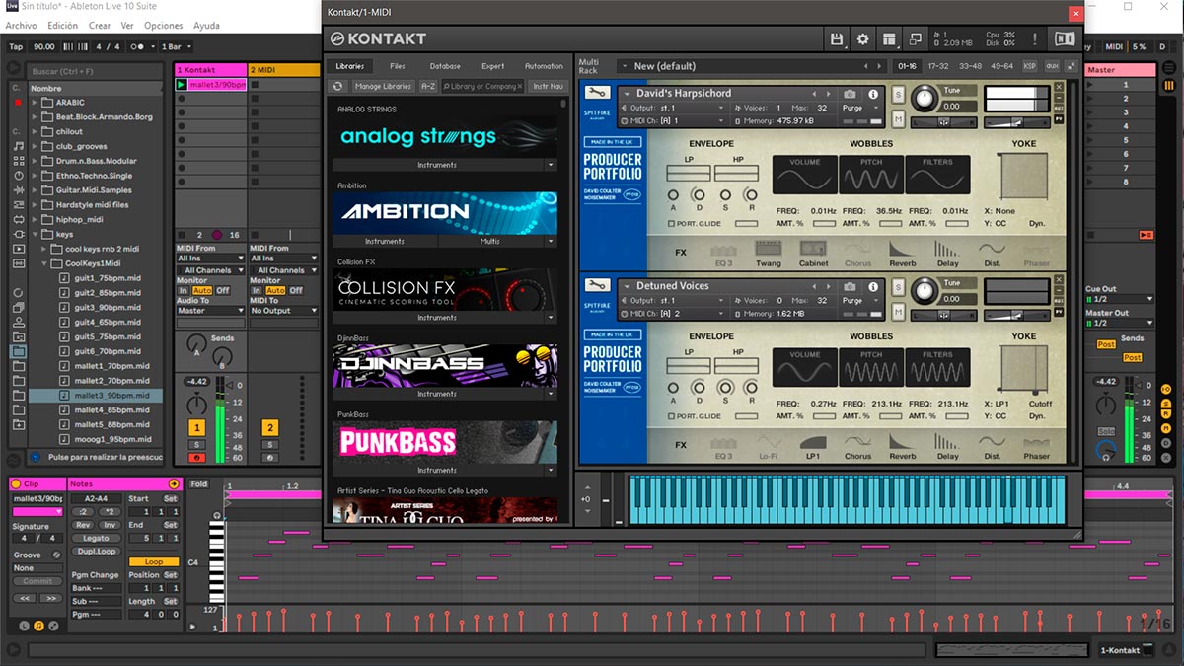This screenshot has height=666, width=1184.
Task: Open David's Harpsichord instrument name dropdown
Action: click(x=627, y=94)
